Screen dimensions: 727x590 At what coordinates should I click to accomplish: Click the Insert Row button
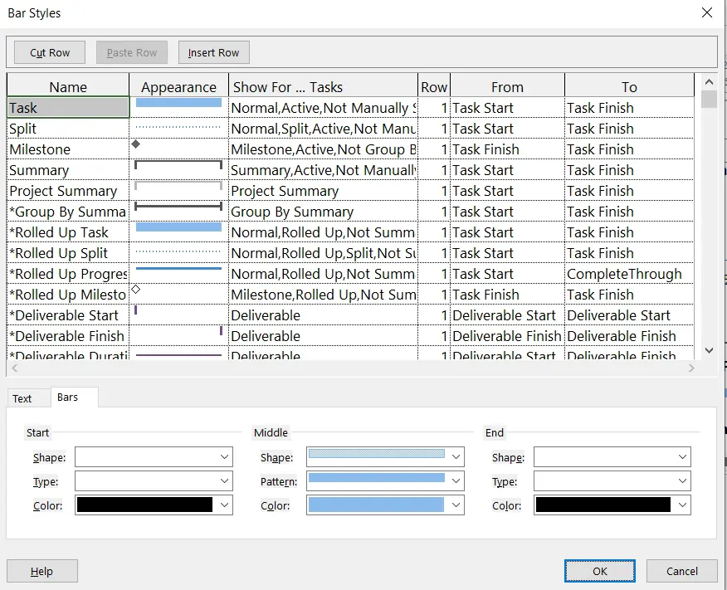click(x=214, y=52)
